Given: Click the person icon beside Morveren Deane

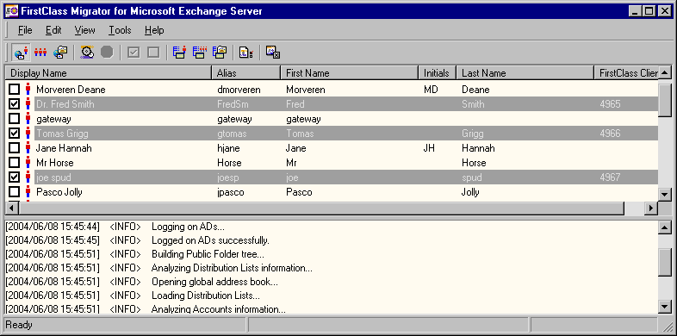Looking at the screenshot, I should click(x=28, y=90).
